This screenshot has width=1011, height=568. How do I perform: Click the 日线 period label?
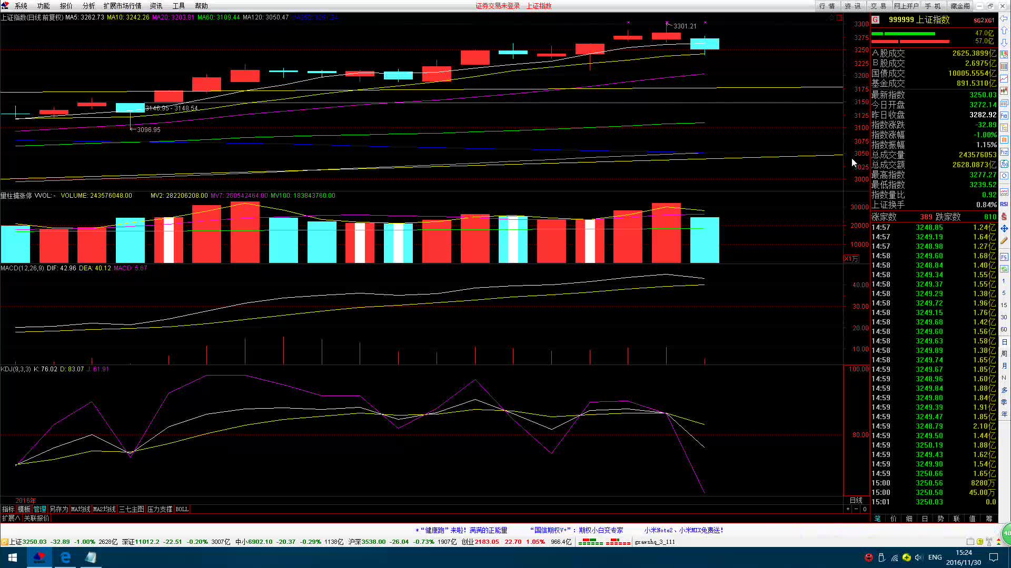coord(856,500)
